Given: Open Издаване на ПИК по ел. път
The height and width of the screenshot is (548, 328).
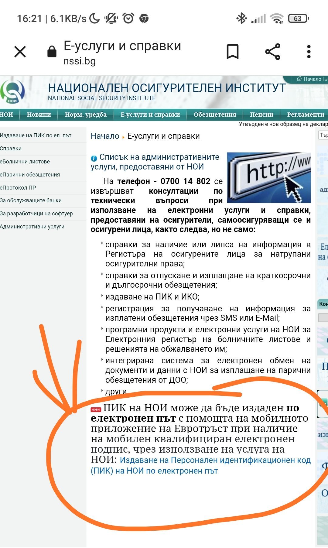Looking at the screenshot, I should [x=36, y=135].
